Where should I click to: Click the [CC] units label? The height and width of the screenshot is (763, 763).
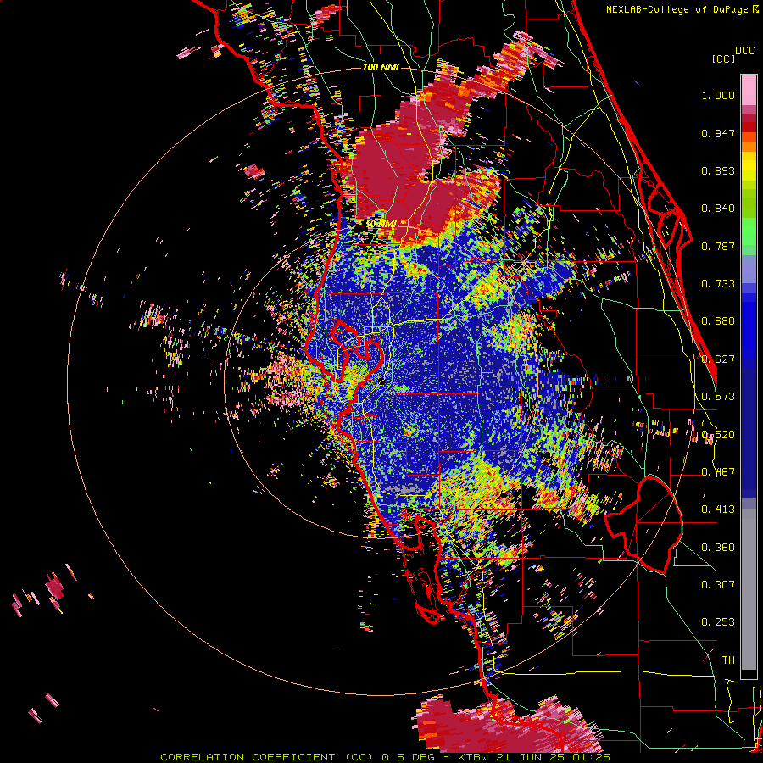[723, 58]
